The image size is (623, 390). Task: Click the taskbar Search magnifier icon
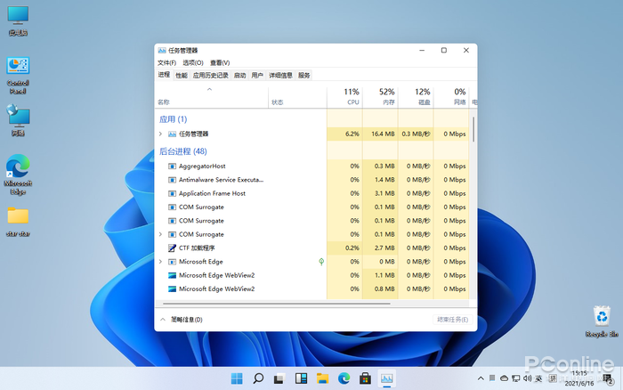(x=258, y=378)
